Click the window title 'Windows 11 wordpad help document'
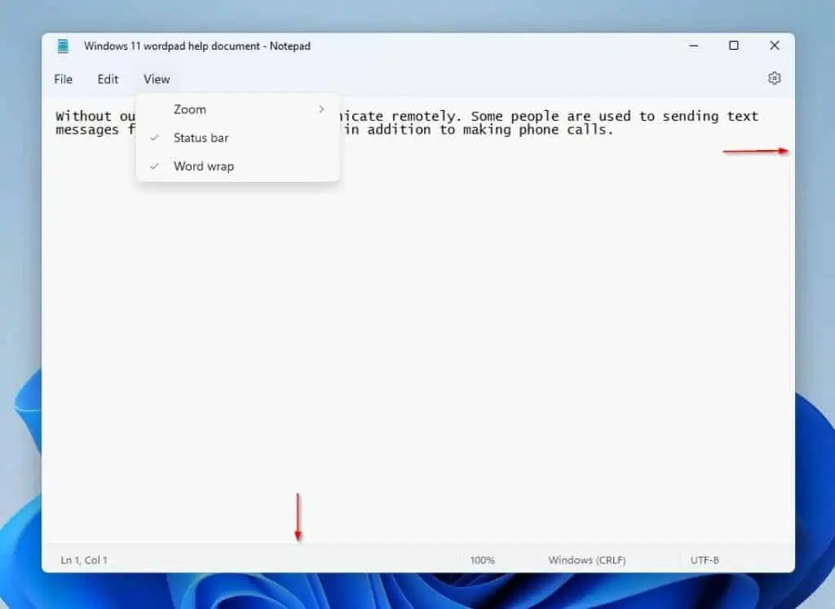The image size is (835, 609). (172, 46)
